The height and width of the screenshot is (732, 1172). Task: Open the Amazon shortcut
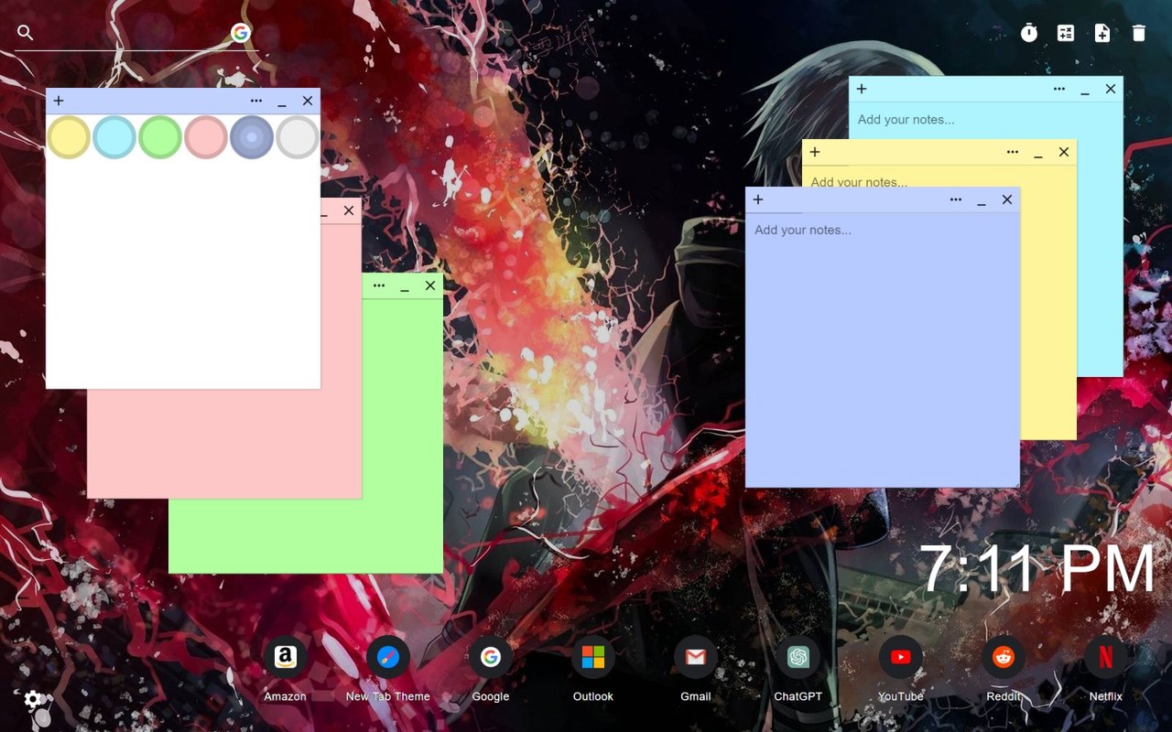click(x=286, y=657)
